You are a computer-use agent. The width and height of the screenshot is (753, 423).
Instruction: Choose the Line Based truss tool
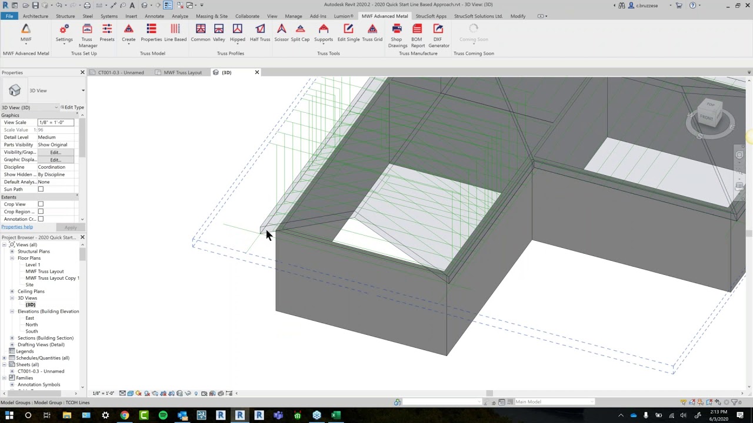(175, 33)
